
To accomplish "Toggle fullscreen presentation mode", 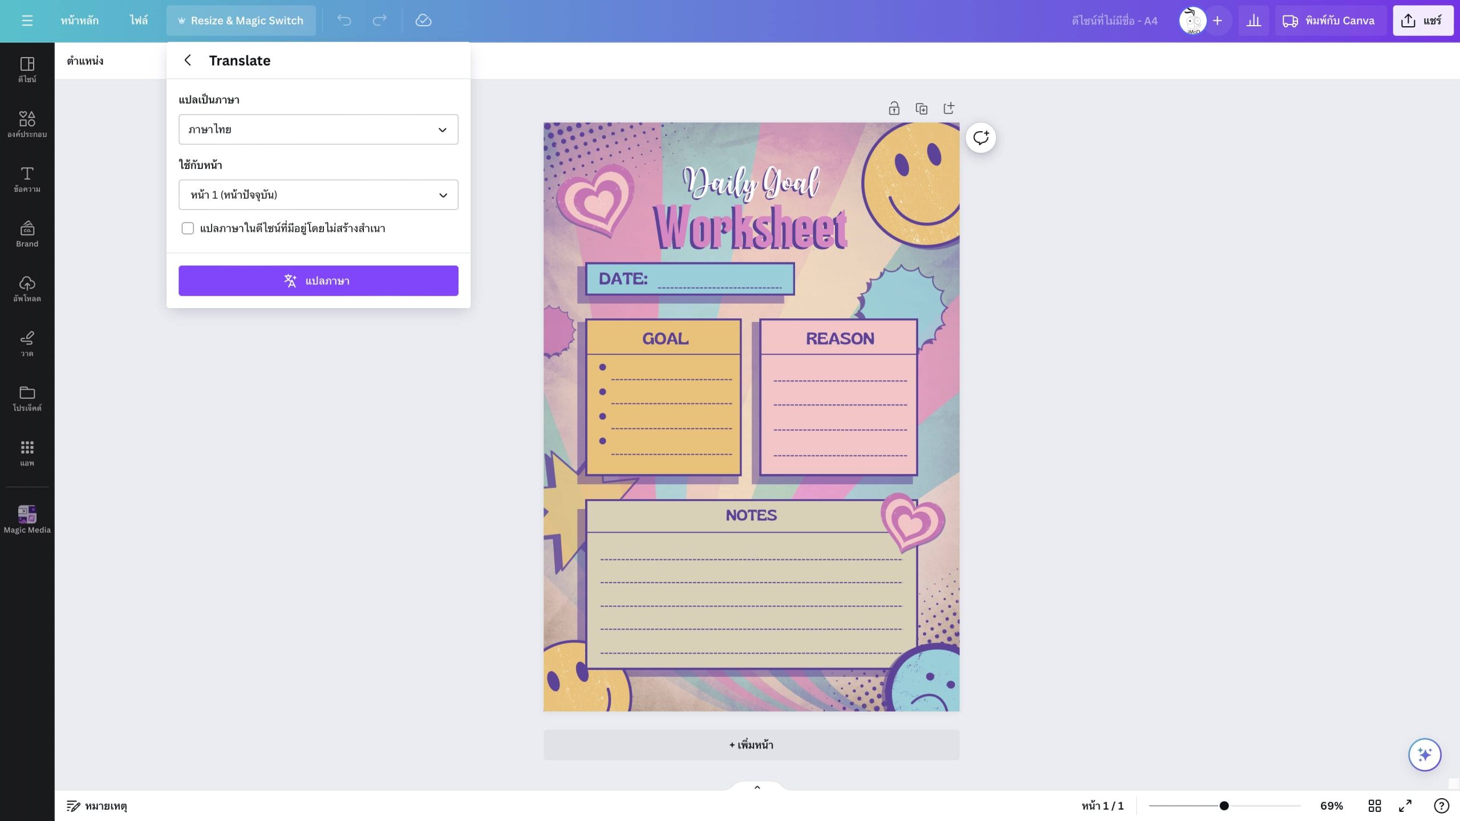I will pos(1405,806).
